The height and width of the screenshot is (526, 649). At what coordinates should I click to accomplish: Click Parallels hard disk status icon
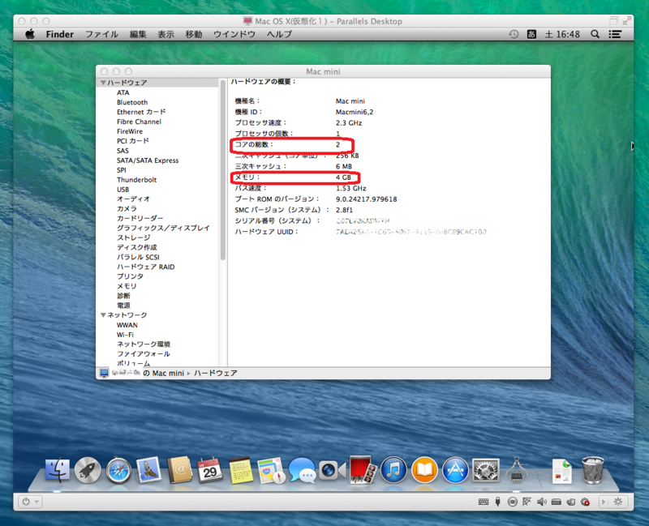(x=557, y=502)
